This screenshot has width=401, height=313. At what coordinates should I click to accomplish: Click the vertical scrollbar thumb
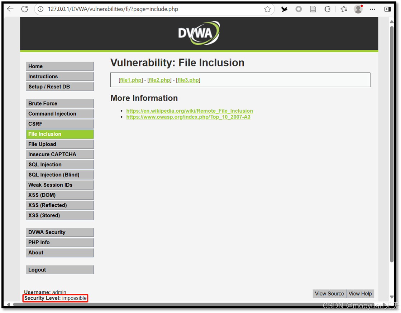(392, 144)
